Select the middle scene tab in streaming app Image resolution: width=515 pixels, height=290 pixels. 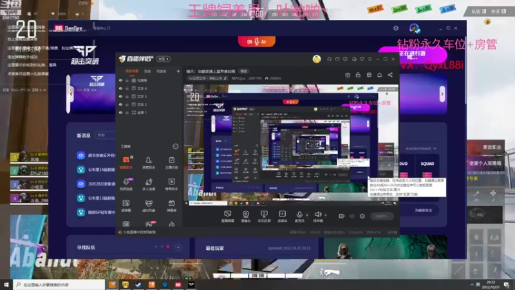147,72
